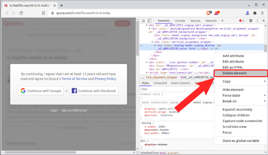Click breadcrumb overflow ellipsis

tap(143, 78)
